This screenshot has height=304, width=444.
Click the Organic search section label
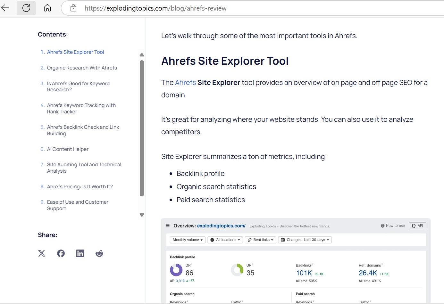pyautogui.click(x=182, y=294)
